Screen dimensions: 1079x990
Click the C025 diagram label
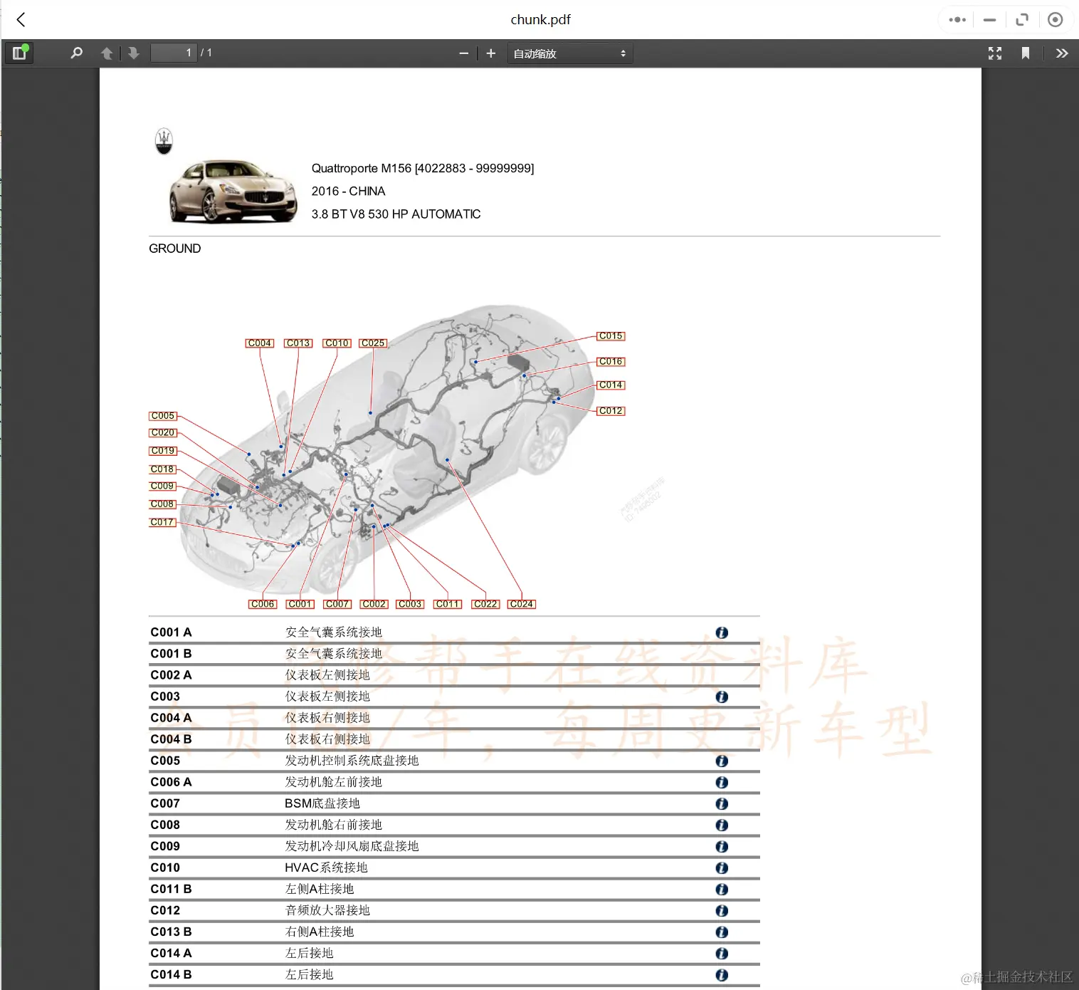373,343
